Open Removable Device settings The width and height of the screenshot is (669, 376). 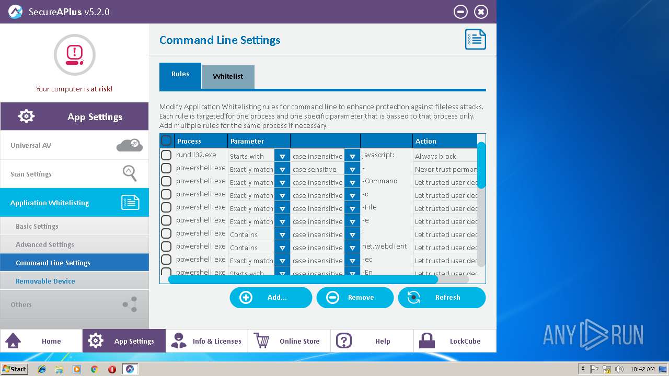74,281
